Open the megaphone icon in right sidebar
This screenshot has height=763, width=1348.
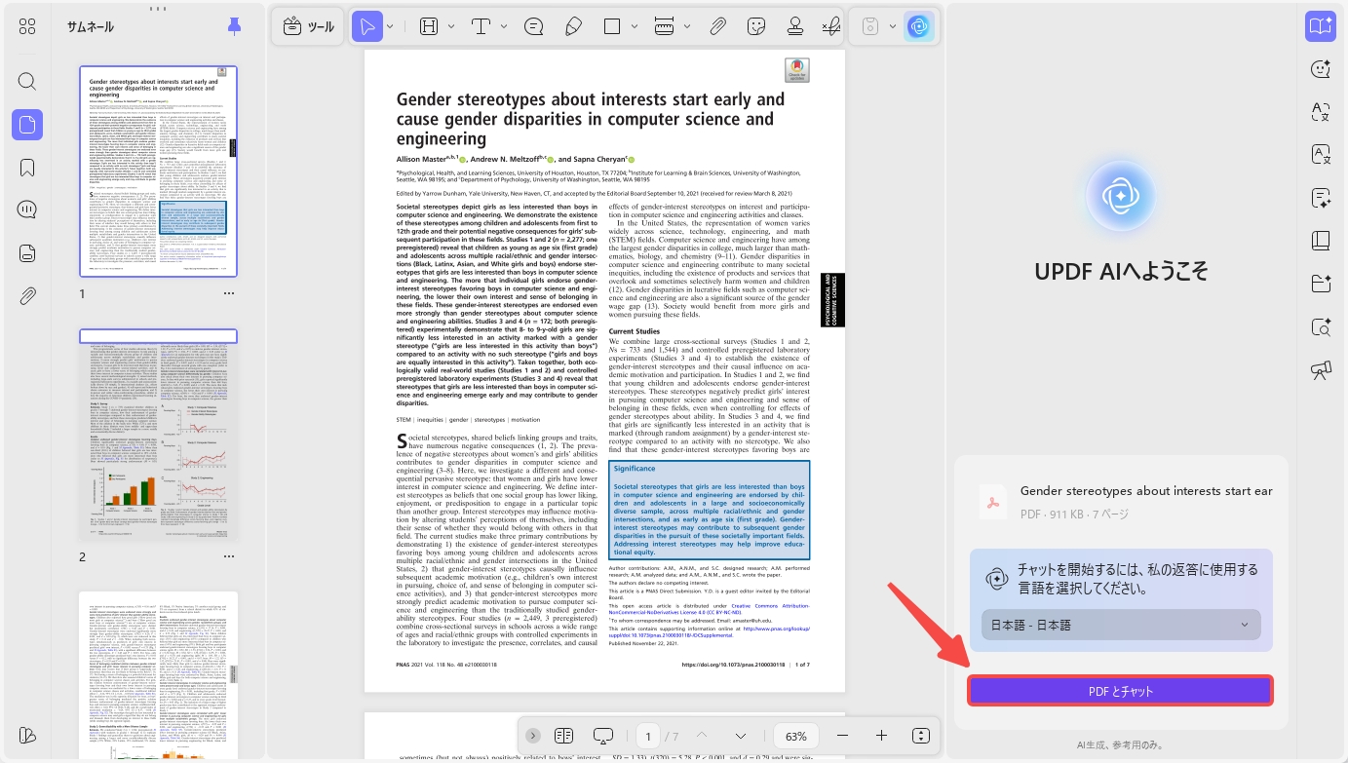click(1321, 369)
